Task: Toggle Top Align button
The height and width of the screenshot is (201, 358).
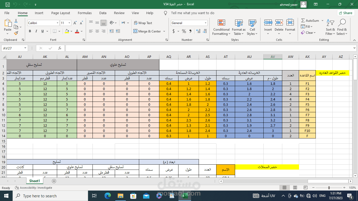Action: (91, 23)
